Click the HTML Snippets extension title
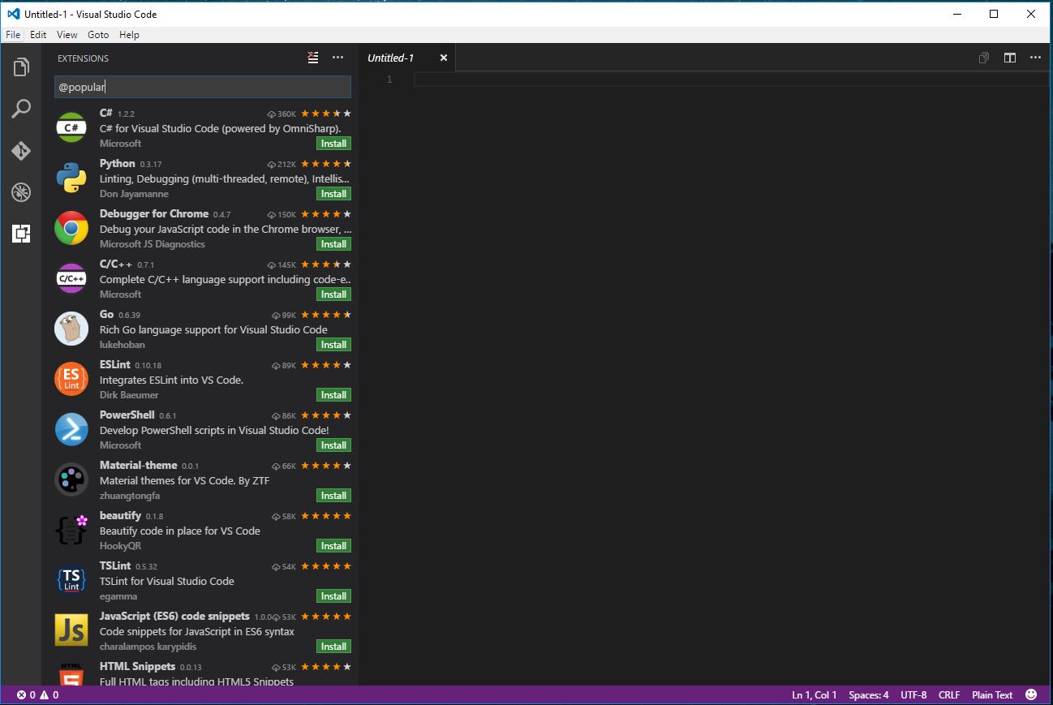Image resolution: width=1053 pixels, height=705 pixels. (137, 666)
